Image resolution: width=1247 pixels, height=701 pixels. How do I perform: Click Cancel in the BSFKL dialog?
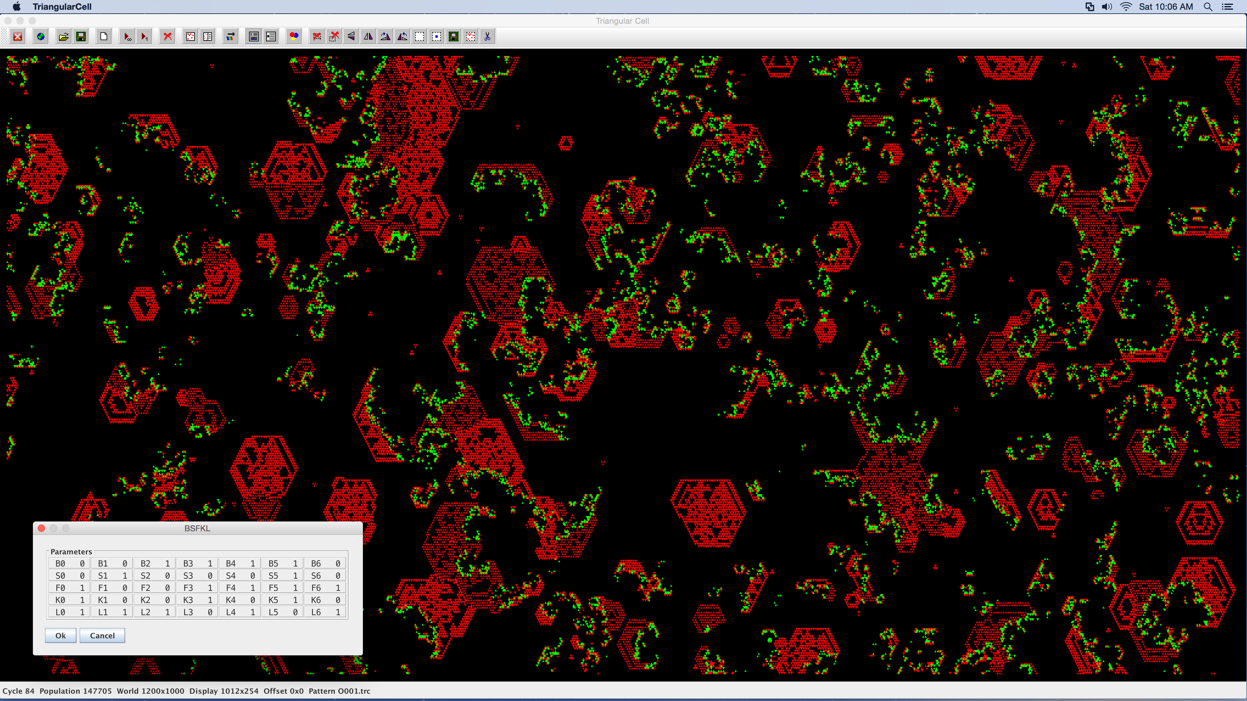[102, 636]
